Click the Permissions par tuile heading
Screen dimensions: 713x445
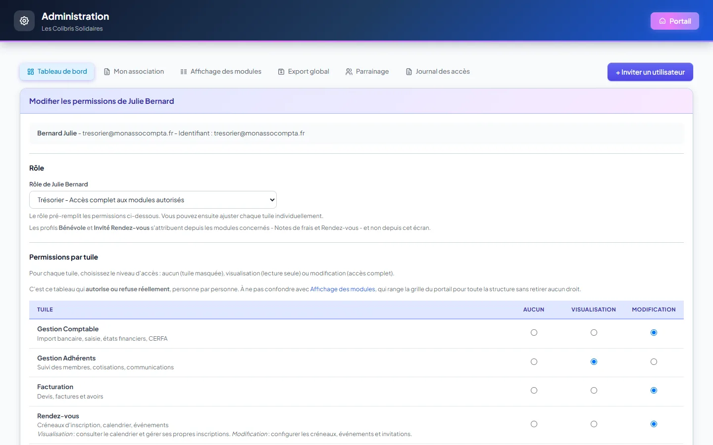point(63,257)
